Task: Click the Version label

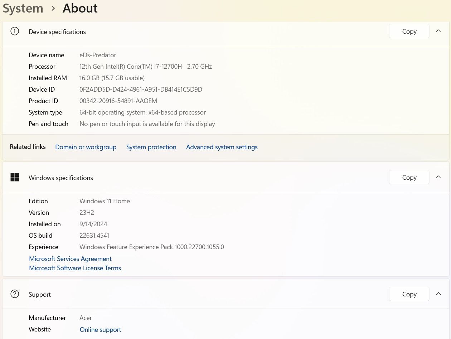Action: coord(39,213)
